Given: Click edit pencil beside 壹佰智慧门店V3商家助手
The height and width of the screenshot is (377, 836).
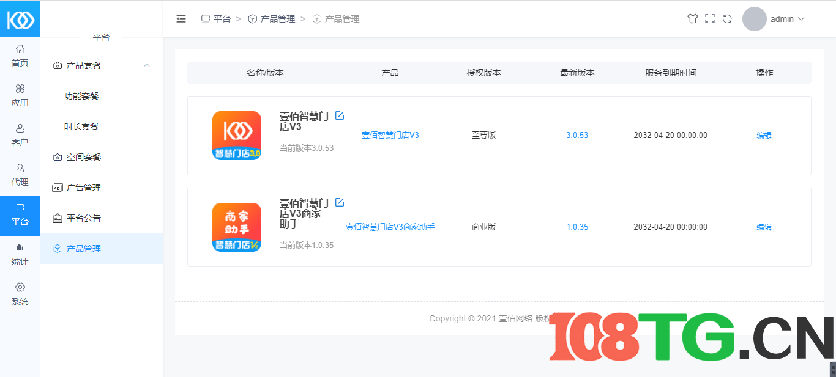Looking at the screenshot, I should [340, 202].
